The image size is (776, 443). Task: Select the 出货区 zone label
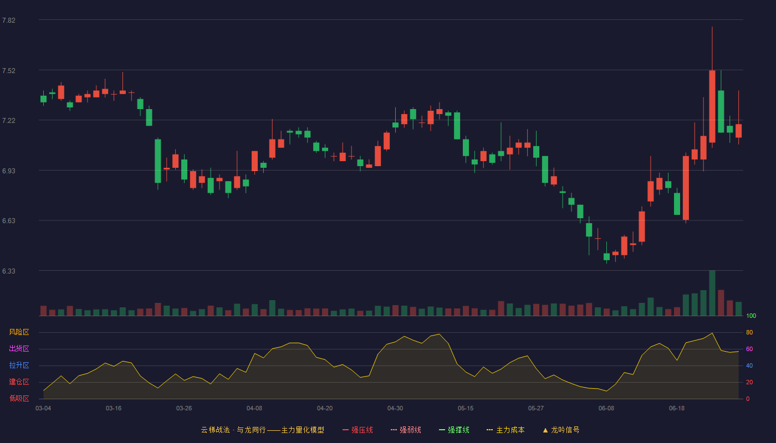(x=19, y=349)
